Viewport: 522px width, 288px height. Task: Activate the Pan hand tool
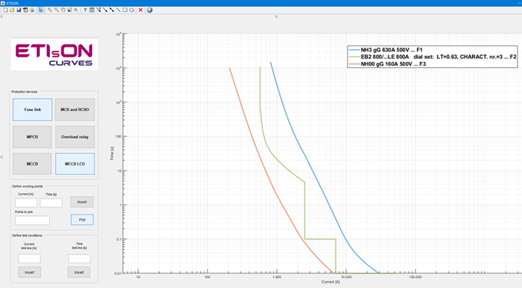(63, 10)
